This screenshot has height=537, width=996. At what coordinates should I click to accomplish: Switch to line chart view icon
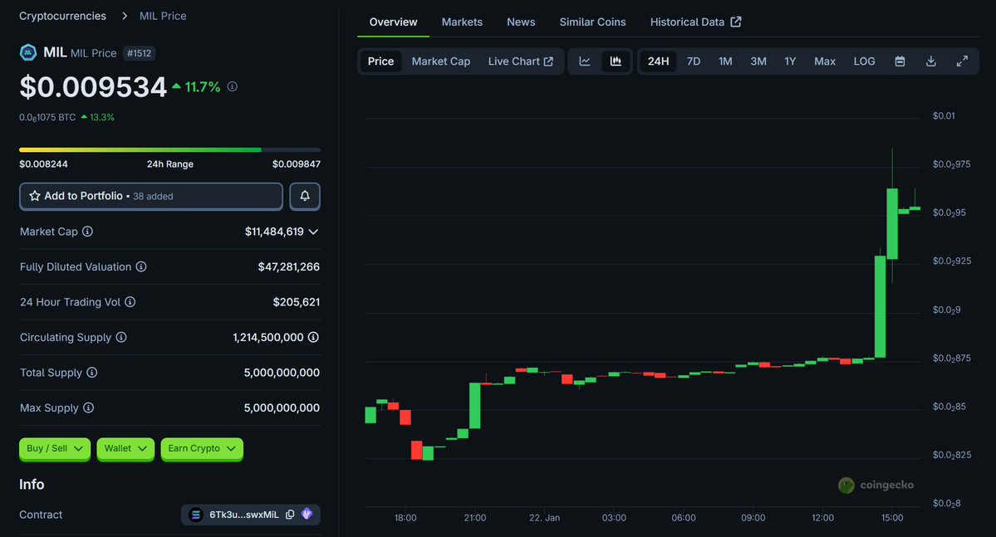584,61
